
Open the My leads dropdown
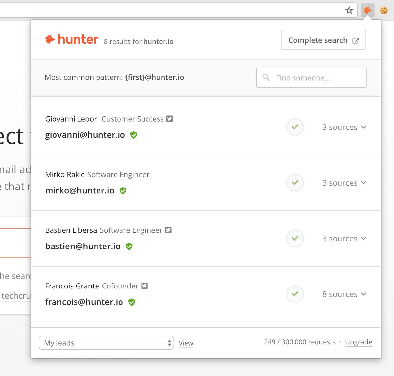[106, 343]
